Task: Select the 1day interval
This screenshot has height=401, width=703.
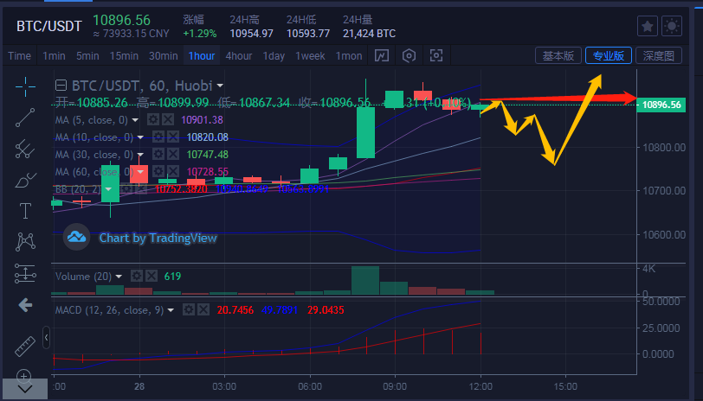Action: [274, 56]
